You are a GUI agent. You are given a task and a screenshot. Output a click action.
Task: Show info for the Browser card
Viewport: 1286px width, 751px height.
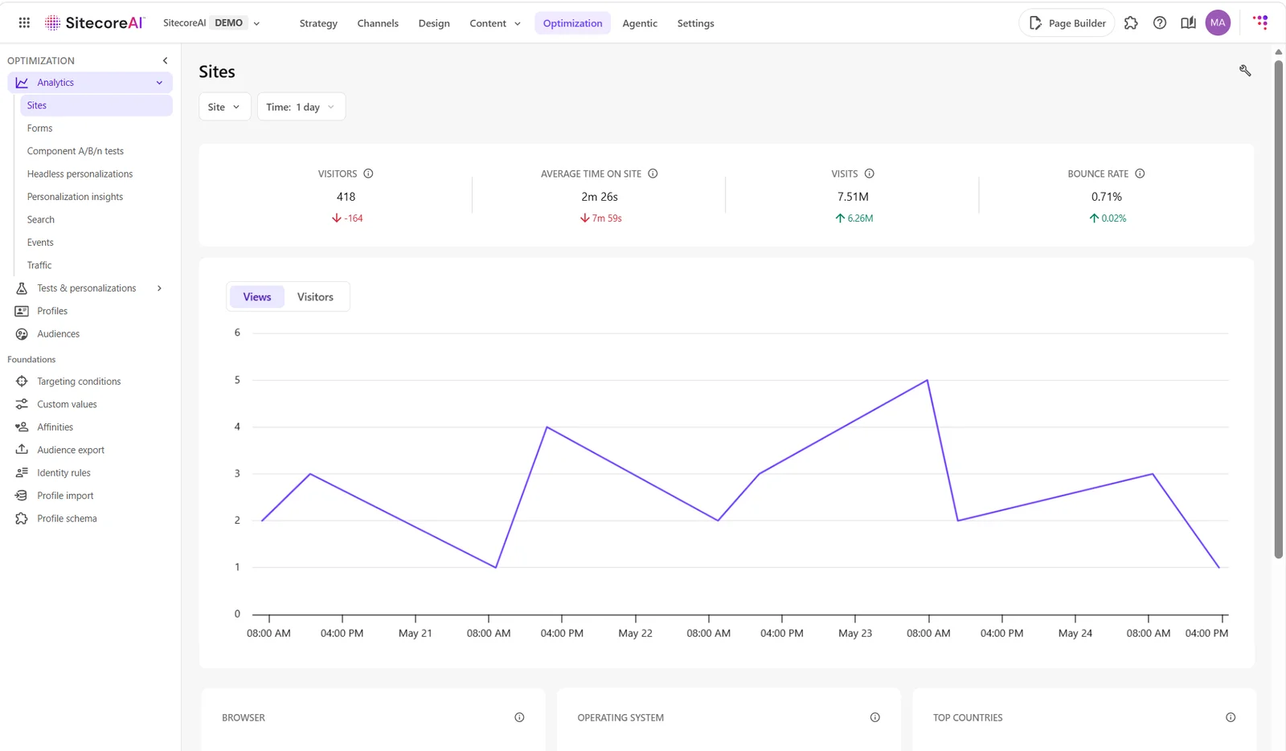(x=519, y=717)
